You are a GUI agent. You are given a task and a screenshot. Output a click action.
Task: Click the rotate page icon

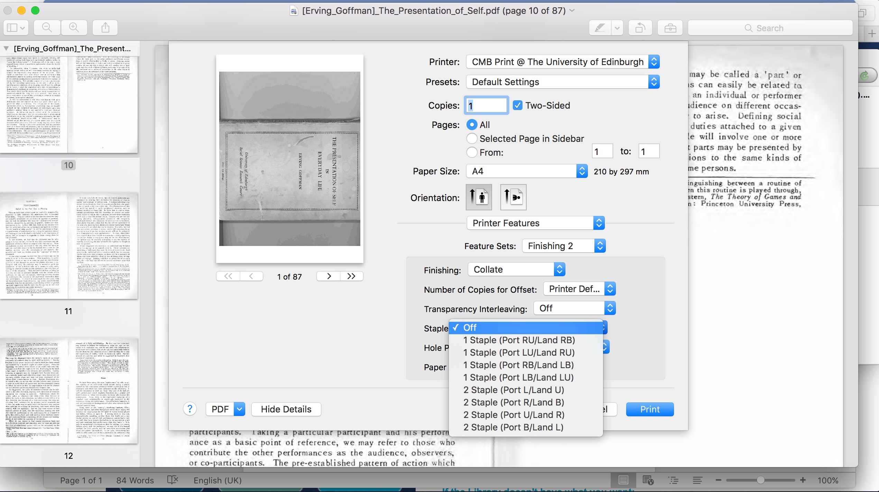[x=640, y=28]
